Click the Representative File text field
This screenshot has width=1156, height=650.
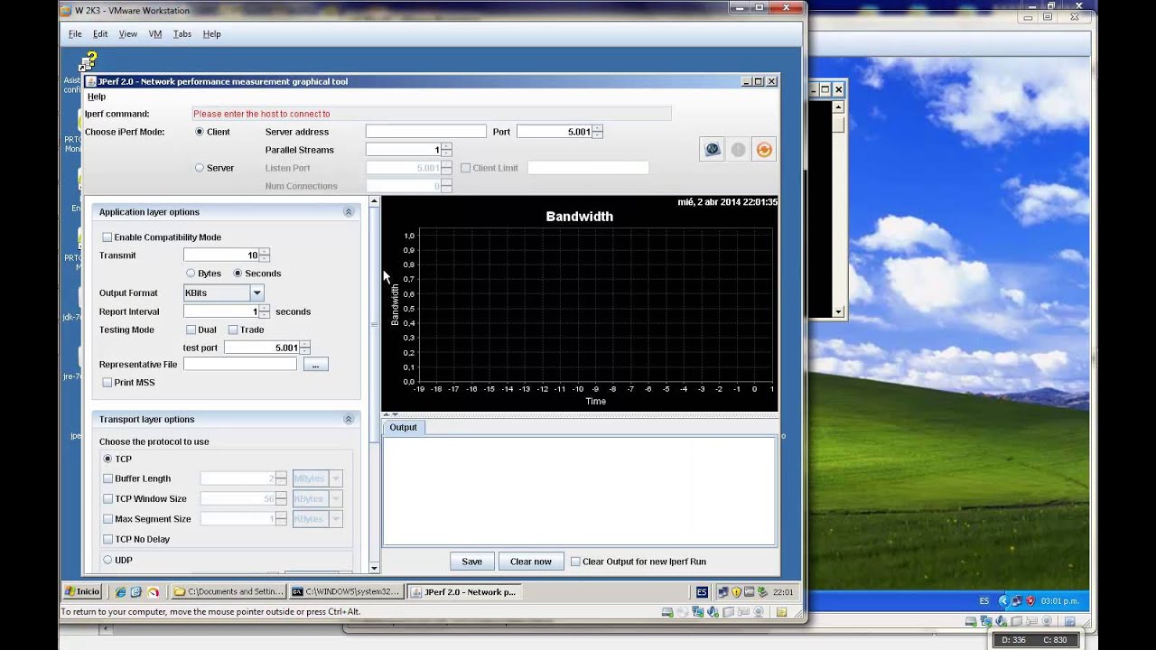tap(239, 365)
